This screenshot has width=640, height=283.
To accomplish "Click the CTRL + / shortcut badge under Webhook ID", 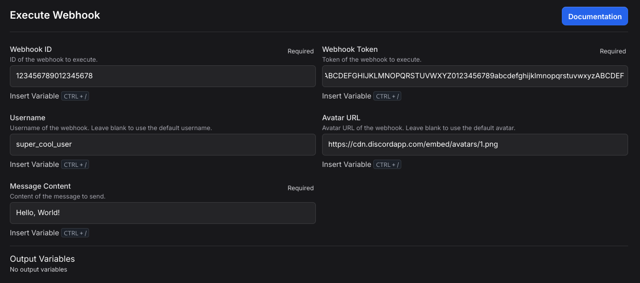I will (75, 96).
